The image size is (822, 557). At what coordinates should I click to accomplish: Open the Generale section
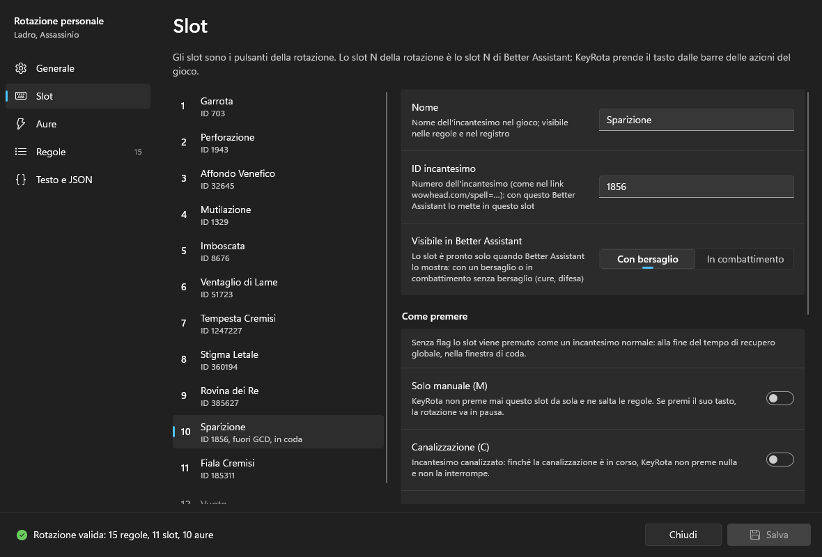point(78,68)
